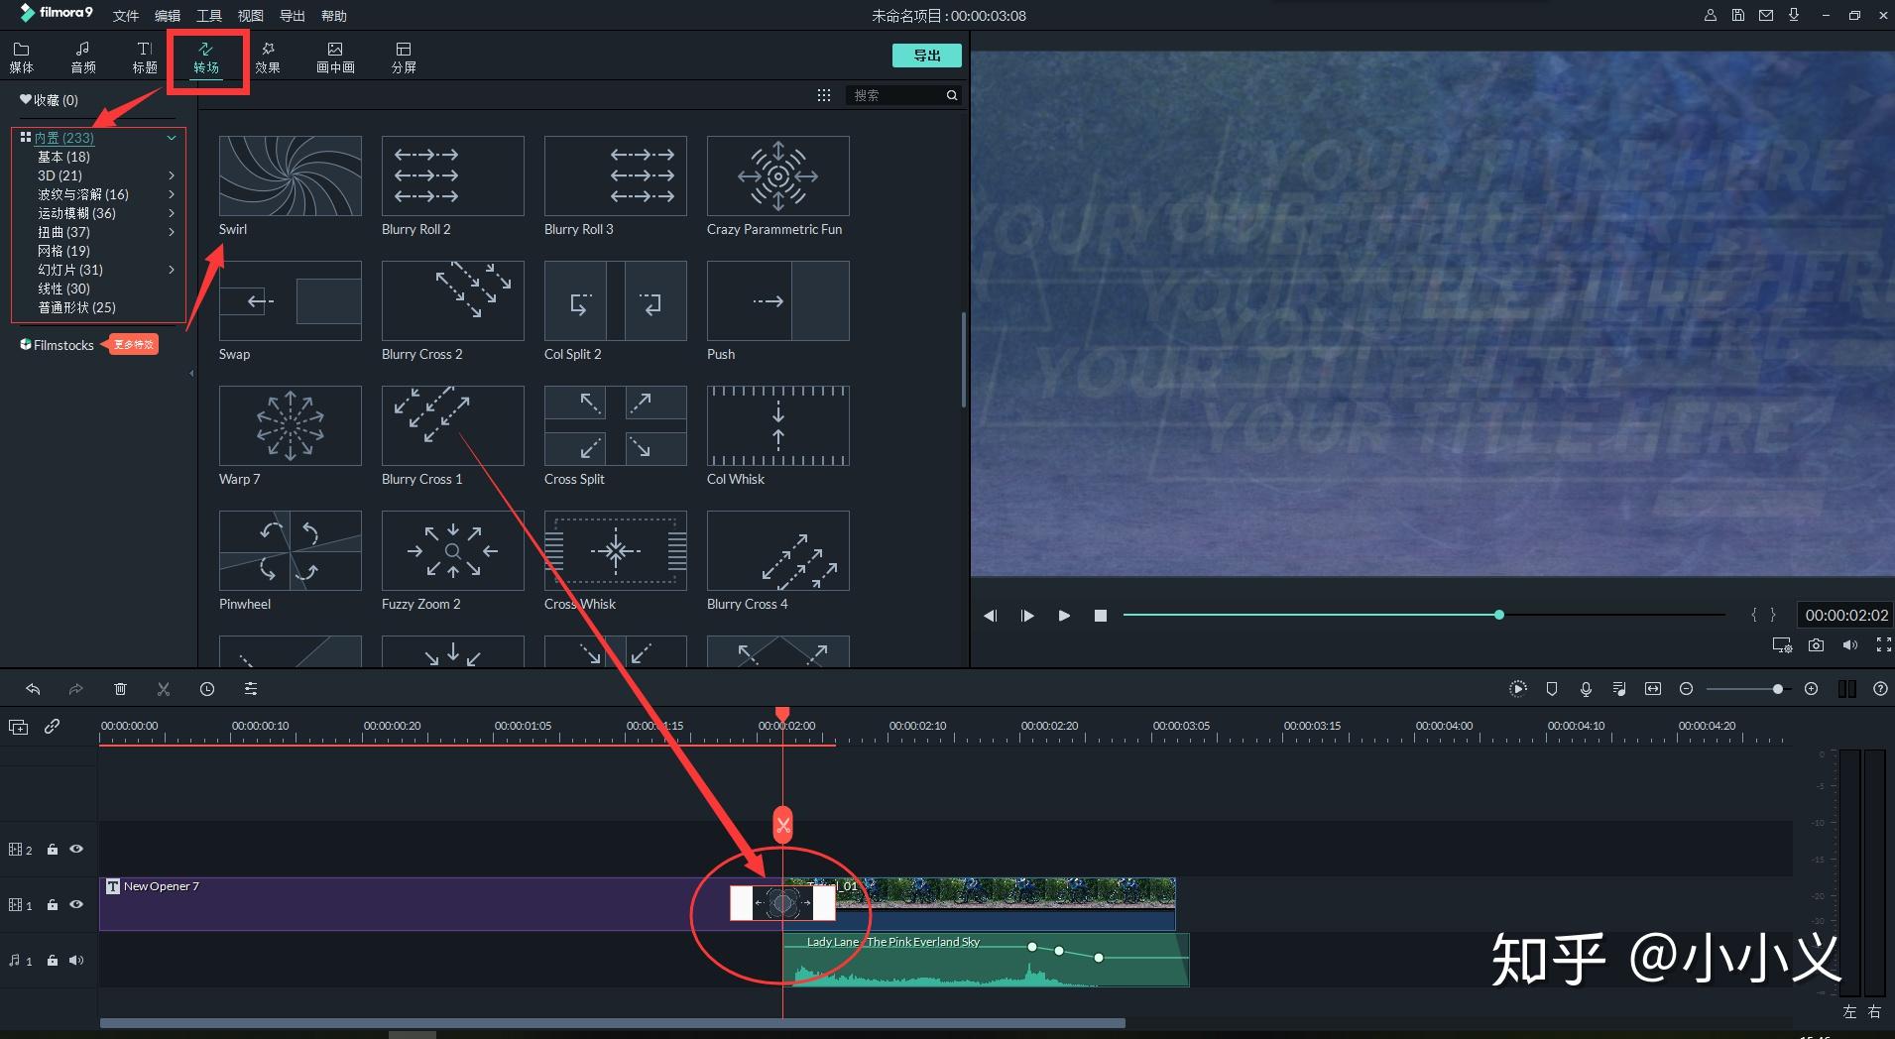Switch to the 音频 tab

pos(83,58)
